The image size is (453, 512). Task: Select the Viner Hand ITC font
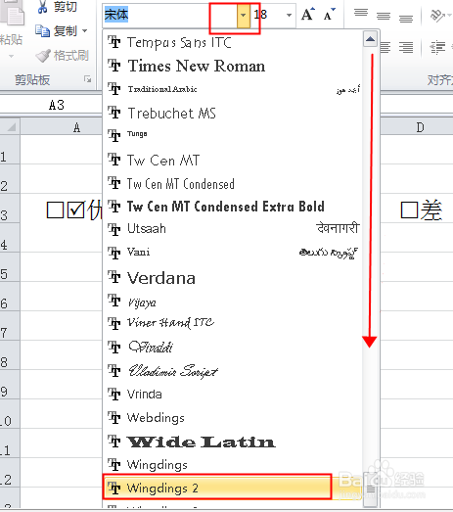233,323
